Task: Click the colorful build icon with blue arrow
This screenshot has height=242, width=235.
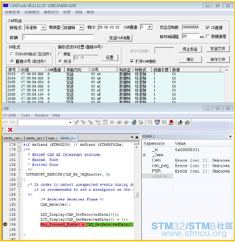Action: (157, 122)
